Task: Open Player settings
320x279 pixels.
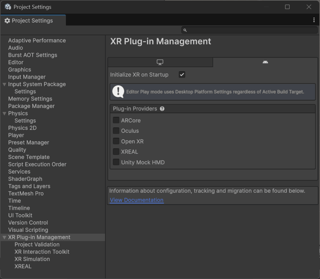Action: point(16,135)
